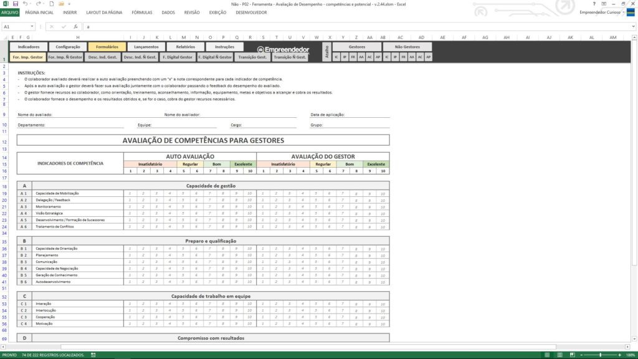This screenshot has height=359, width=638.
Task: Click the Ribbon Display Options icon
Action: click(x=604, y=4)
